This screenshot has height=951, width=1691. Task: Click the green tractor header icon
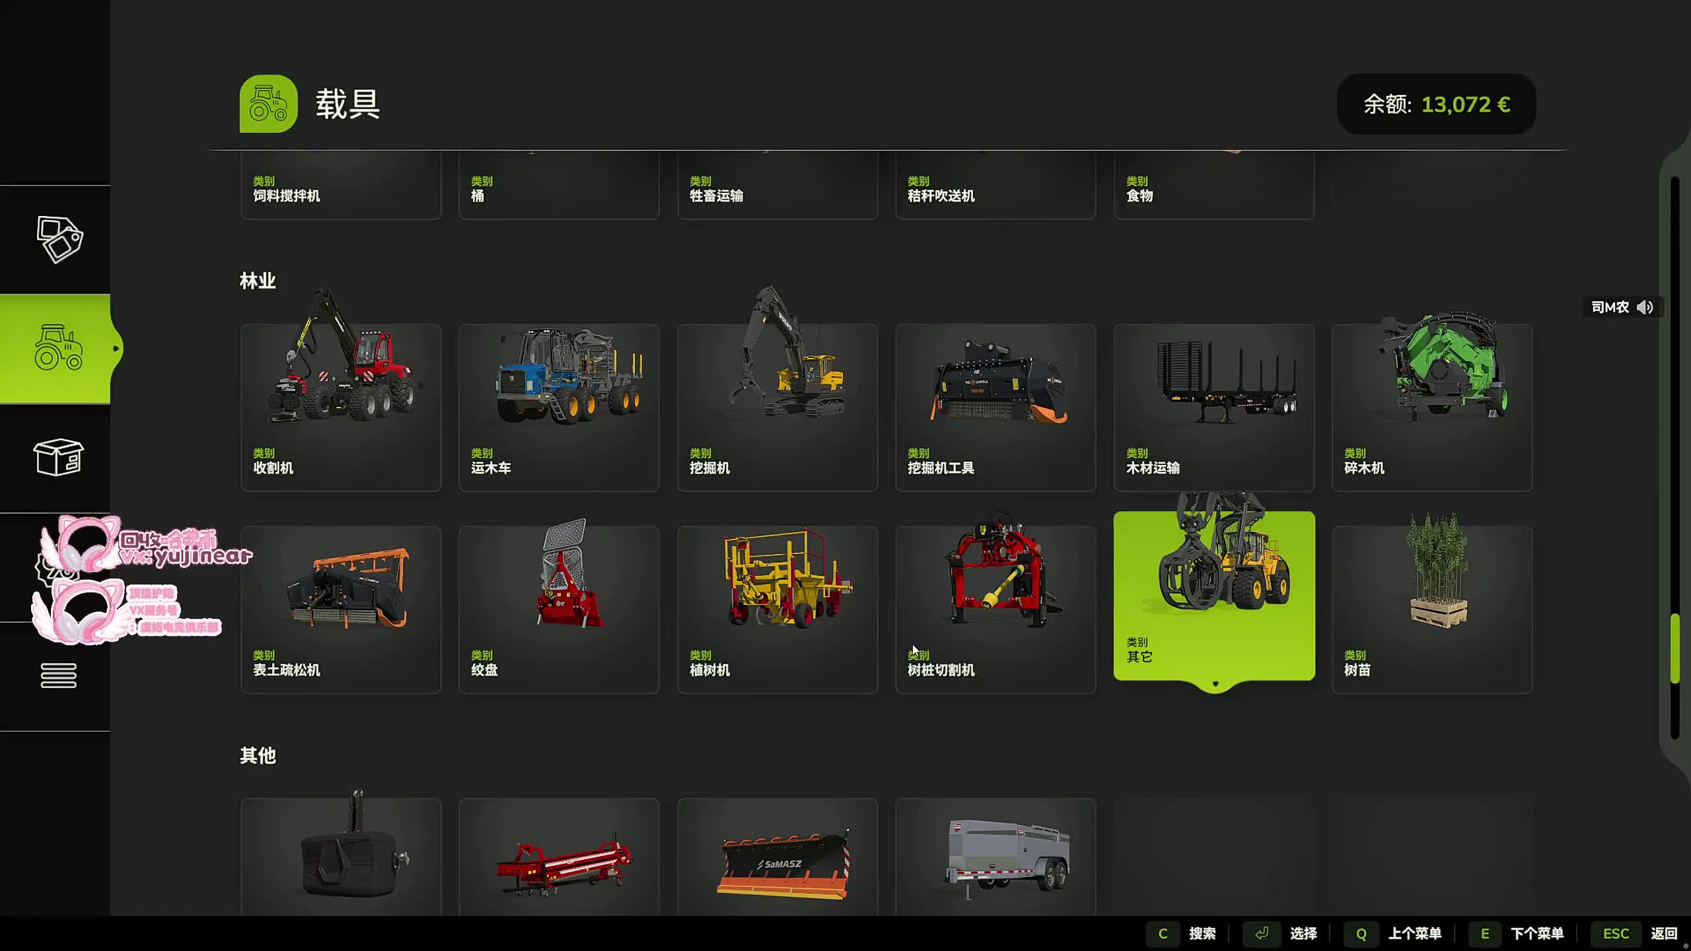pos(268,104)
